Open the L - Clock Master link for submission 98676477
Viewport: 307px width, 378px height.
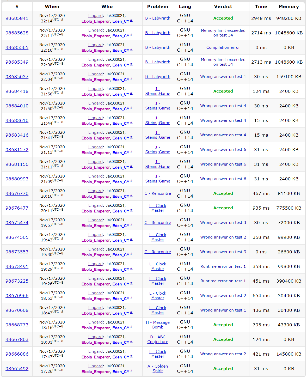tap(158, 208)
